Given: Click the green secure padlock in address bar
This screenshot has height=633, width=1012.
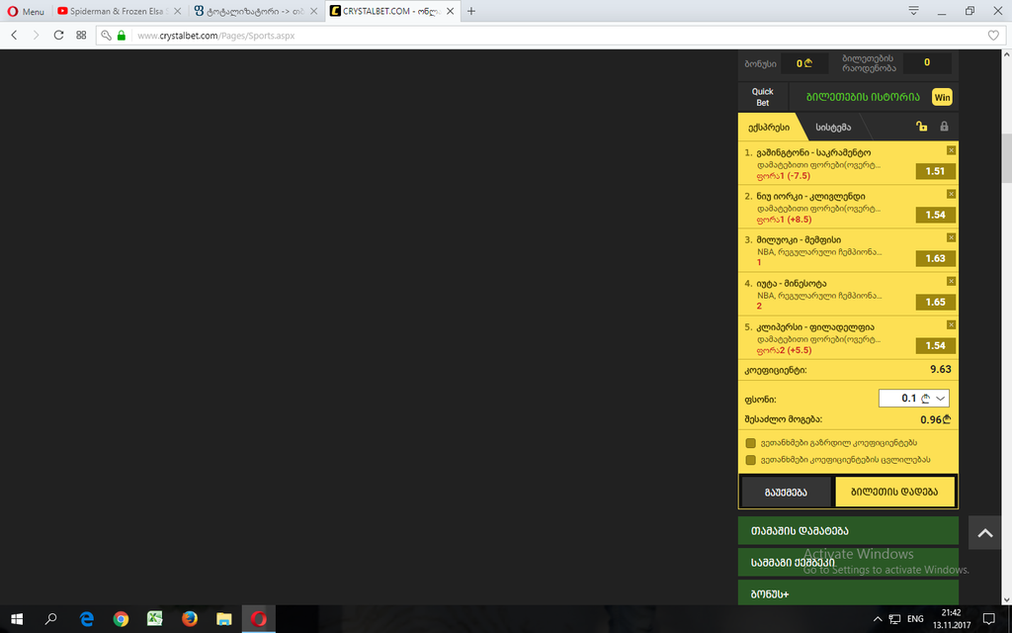Looking at the screenshot, I should (121, 36).
